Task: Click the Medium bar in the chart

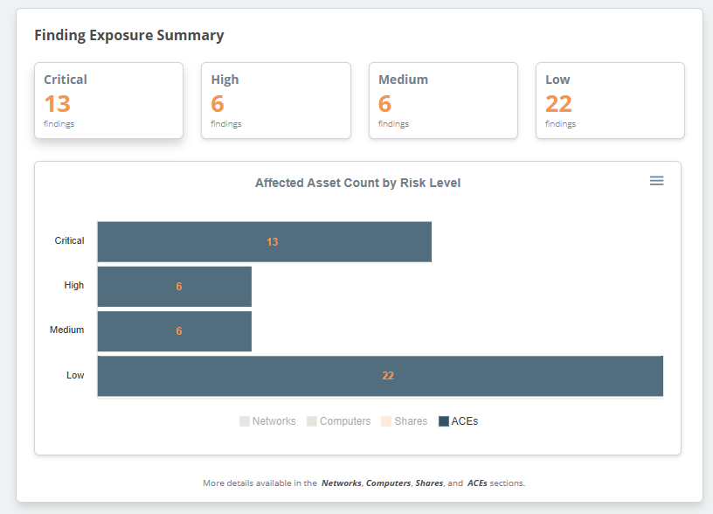Action: [x=174, y=331]
